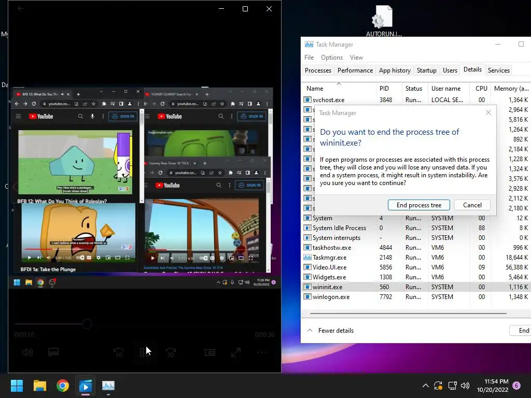531x398 pixels.
Task: Click the End task button in Task Manager
Action: click(521, 331)
